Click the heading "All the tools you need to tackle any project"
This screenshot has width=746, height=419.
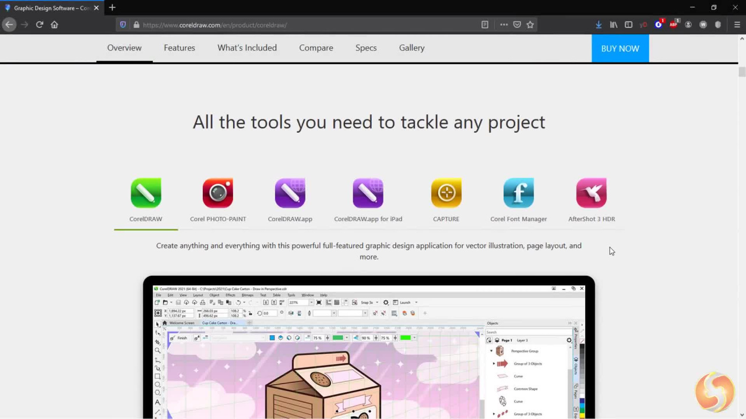[369, 122]
